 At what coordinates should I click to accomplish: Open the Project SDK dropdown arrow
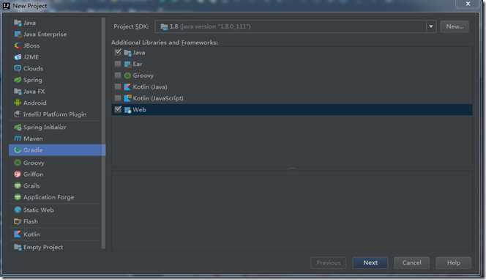click(430, 26)
